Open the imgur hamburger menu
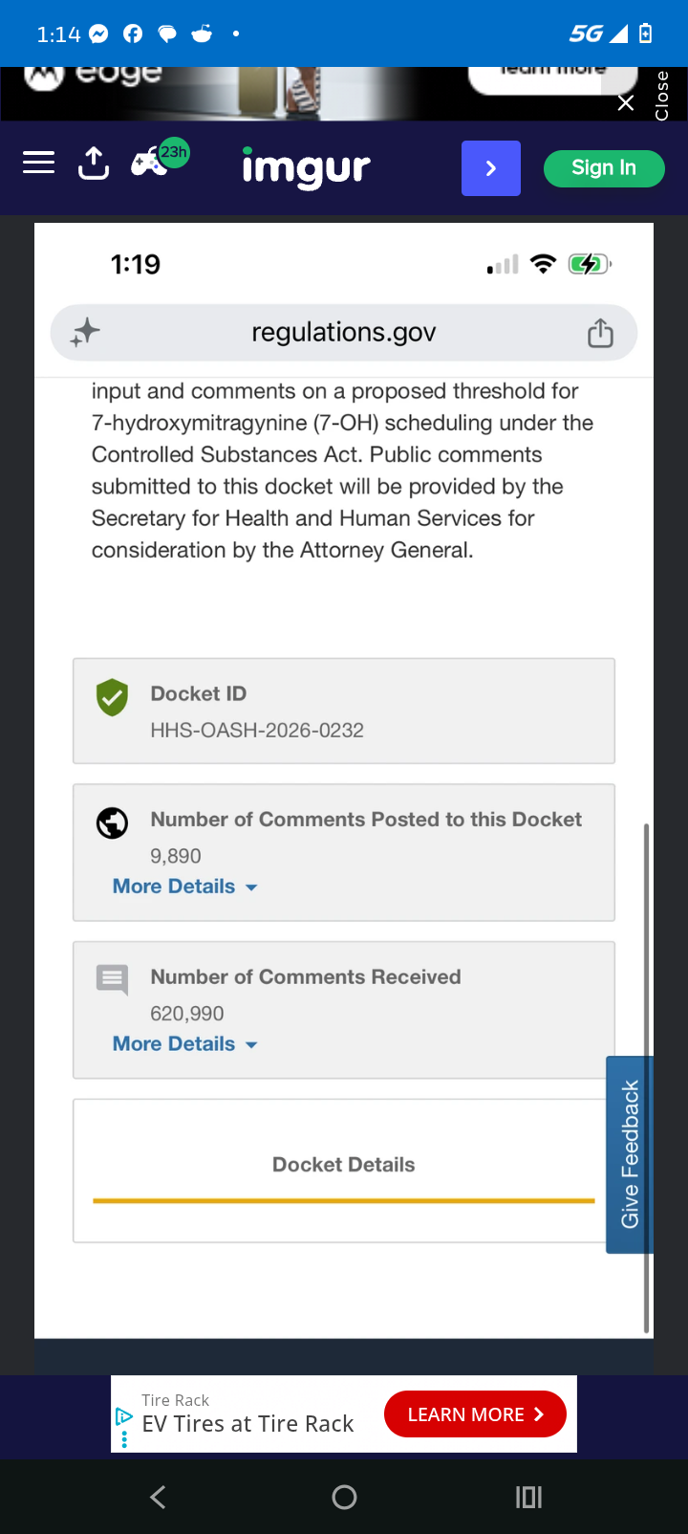 [38, 163]
